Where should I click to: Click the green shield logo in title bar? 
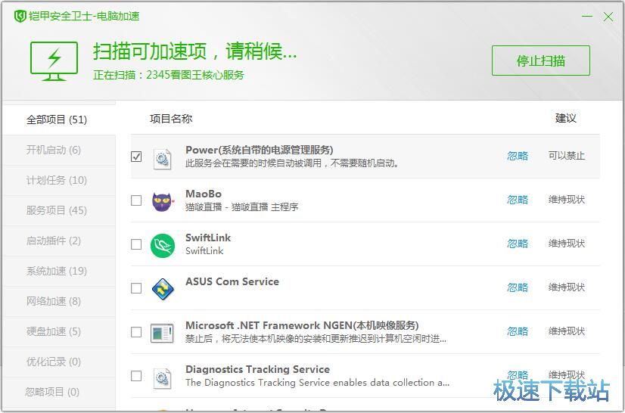point(20,17)
